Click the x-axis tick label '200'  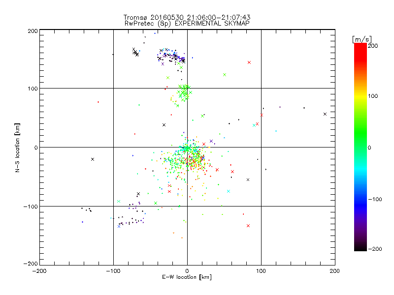pyautogui.click(x=334, y=271)
